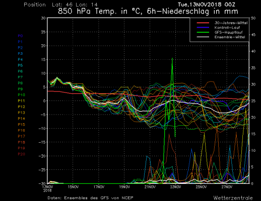Click the P10 member label in green
This screenshot has width=261, height=201.
click(x=22, y=95)
